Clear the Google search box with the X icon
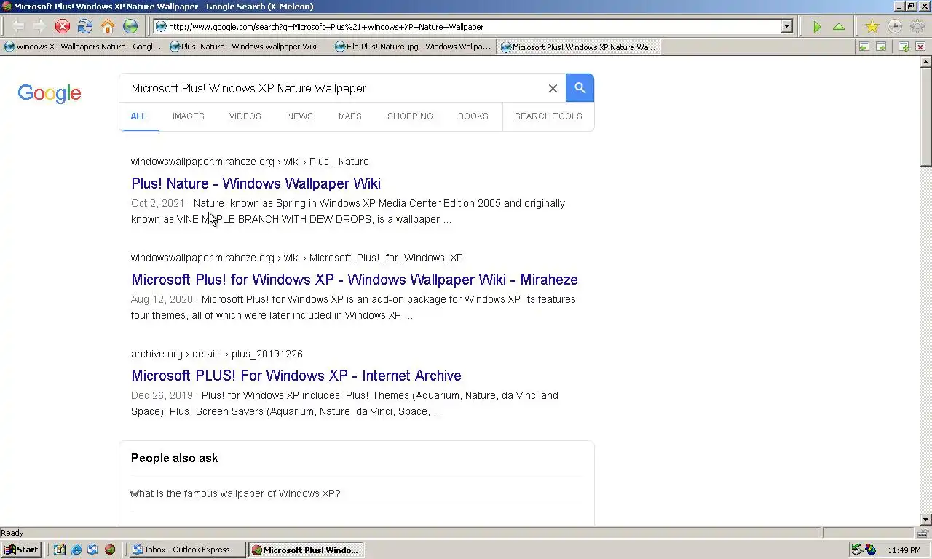 553,88
